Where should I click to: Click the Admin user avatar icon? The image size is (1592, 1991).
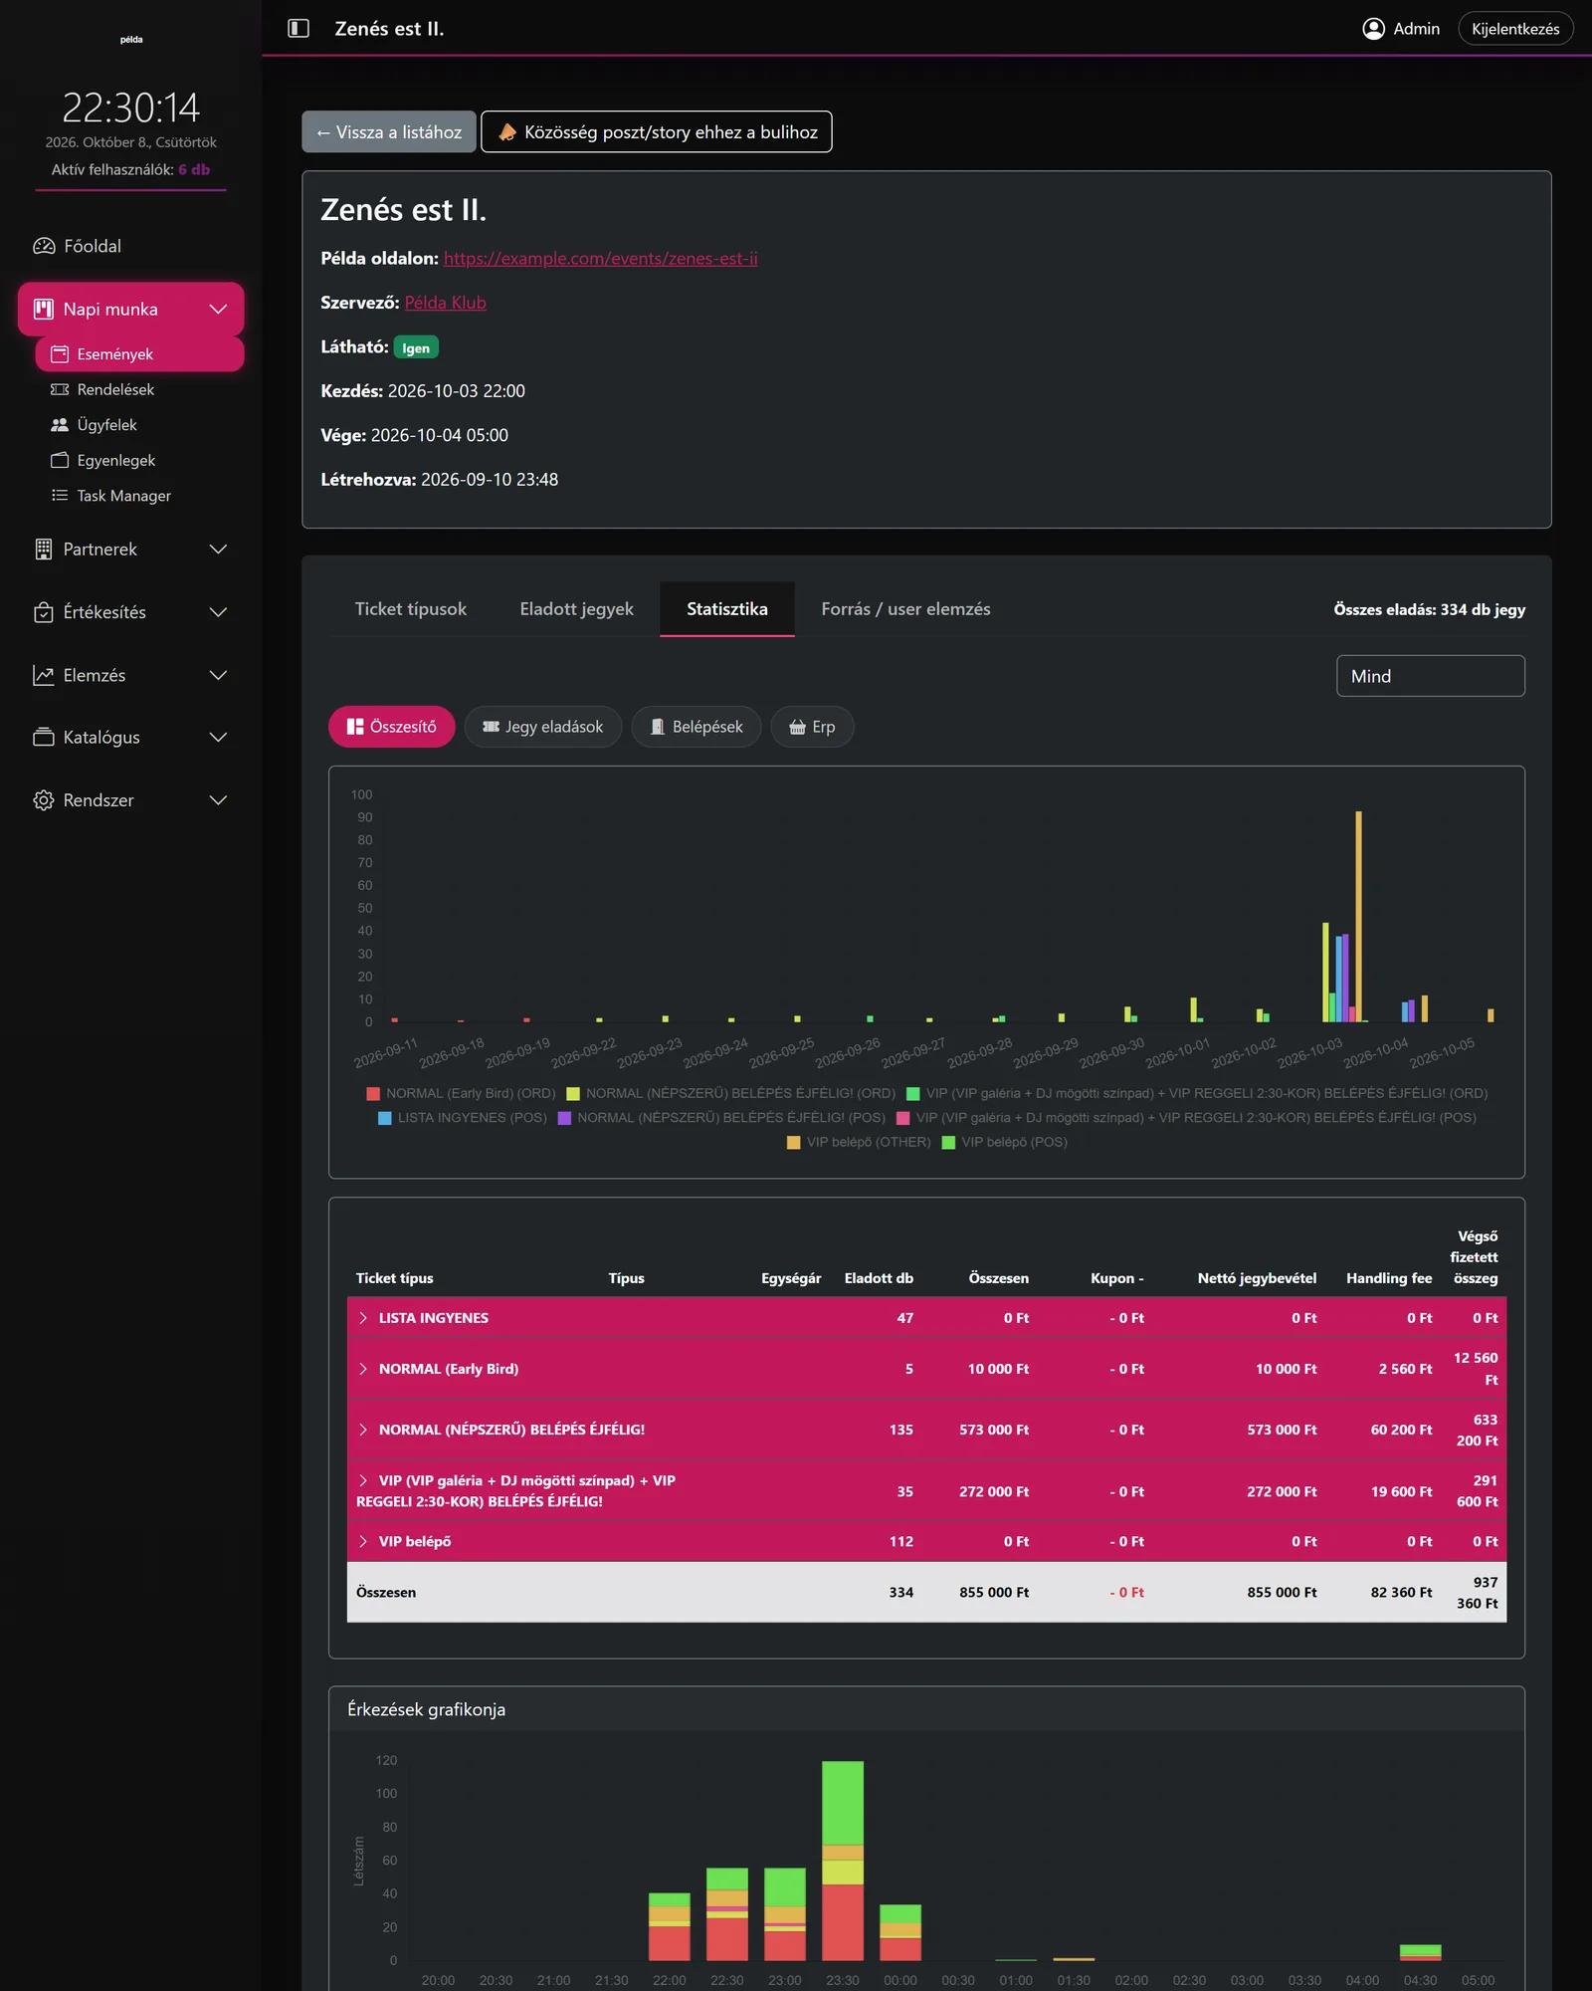coord(1373,28)
